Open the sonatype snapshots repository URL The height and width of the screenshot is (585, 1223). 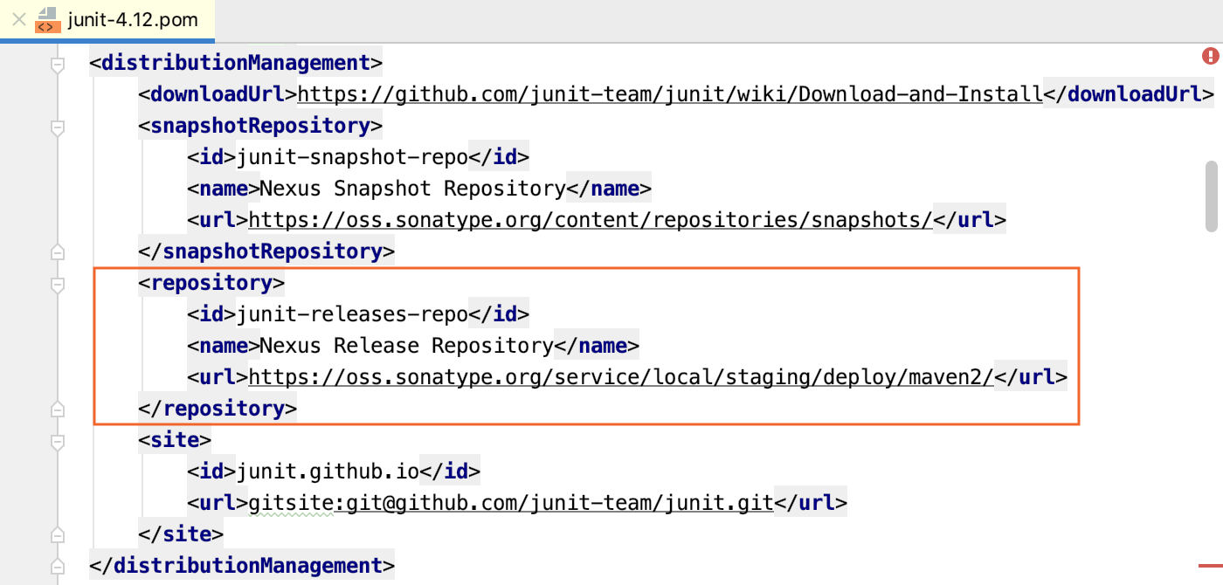pos(591,220)
